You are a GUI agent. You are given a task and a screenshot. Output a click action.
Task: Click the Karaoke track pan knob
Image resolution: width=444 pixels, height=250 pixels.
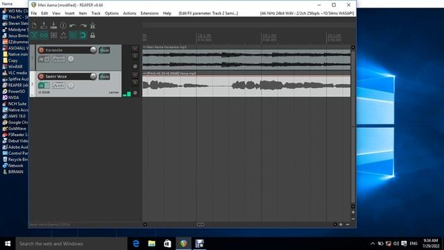[71, 59]
